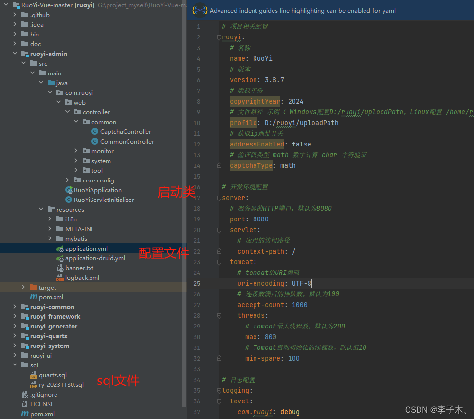
Task: Click the max threads value 800
Action: click(270, 337)
